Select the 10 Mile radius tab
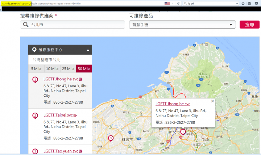 point(52,69)
